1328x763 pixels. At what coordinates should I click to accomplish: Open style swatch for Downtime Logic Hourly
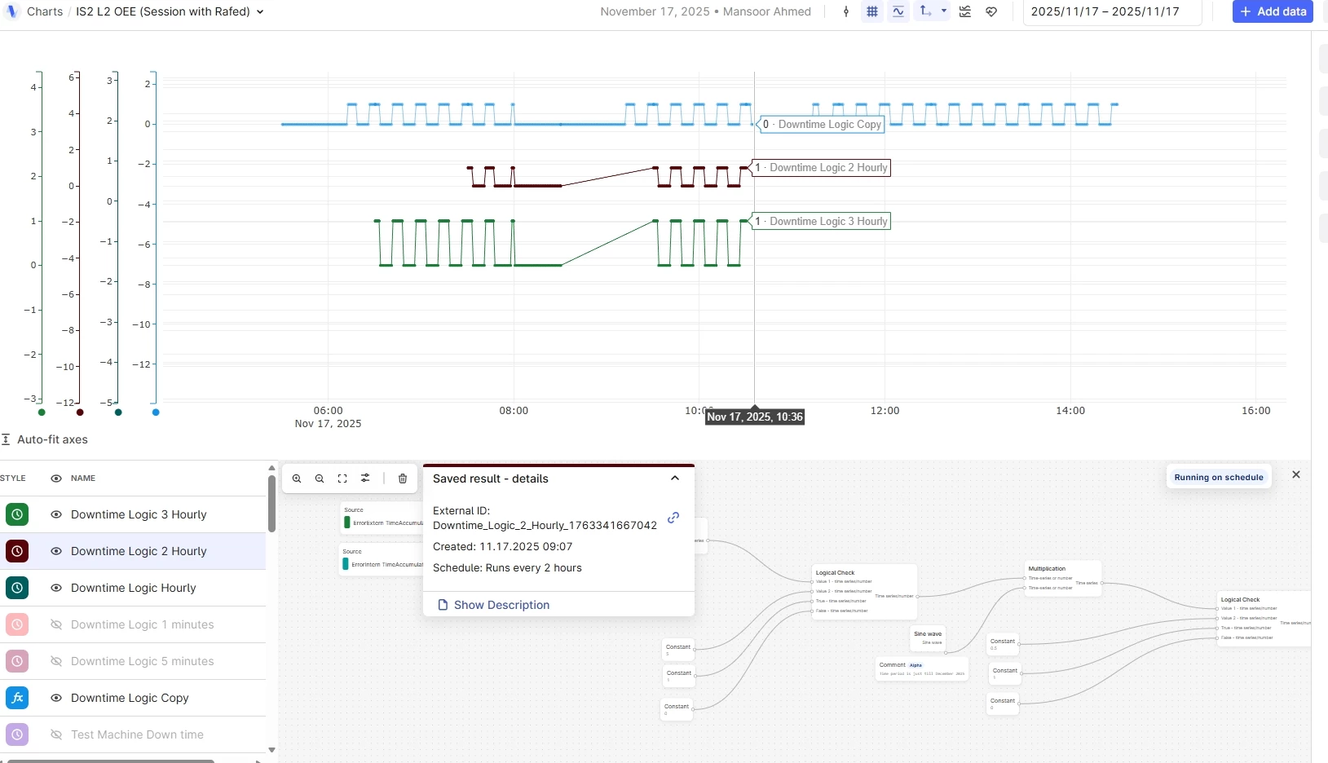[x=17, y=588]
